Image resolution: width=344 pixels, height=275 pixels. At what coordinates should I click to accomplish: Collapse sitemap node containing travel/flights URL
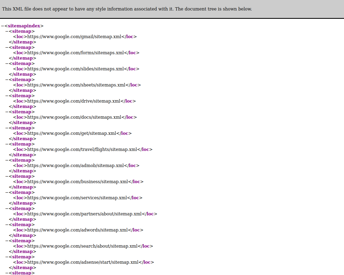coord(7,144)
